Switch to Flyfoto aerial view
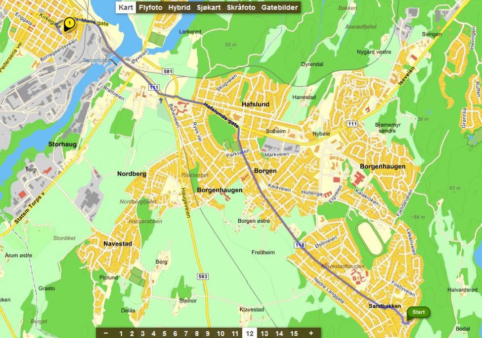This screenshot has width=482, height=338. point(150,7)
